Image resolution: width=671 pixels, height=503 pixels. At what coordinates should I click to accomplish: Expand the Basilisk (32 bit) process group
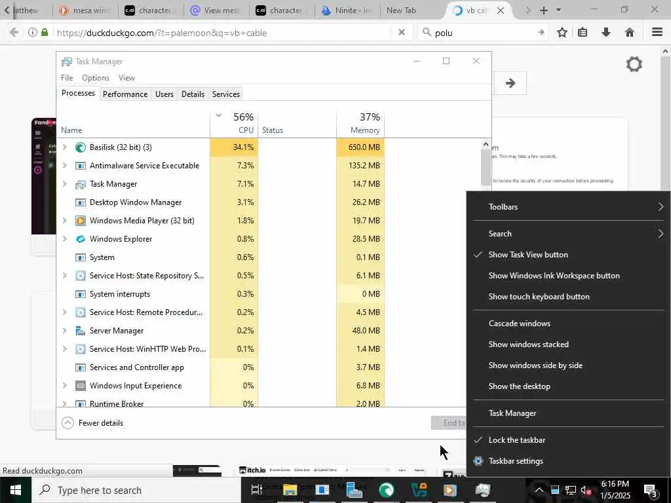pos(65,147)
